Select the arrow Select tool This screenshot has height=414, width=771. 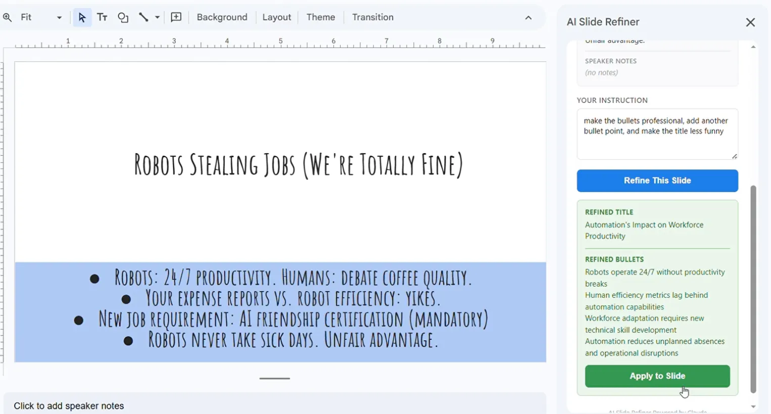(x=82, y=18)
